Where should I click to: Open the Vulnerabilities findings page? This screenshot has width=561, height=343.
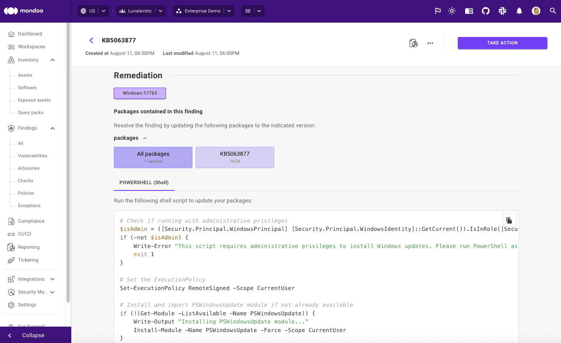[x=32, y=155]
